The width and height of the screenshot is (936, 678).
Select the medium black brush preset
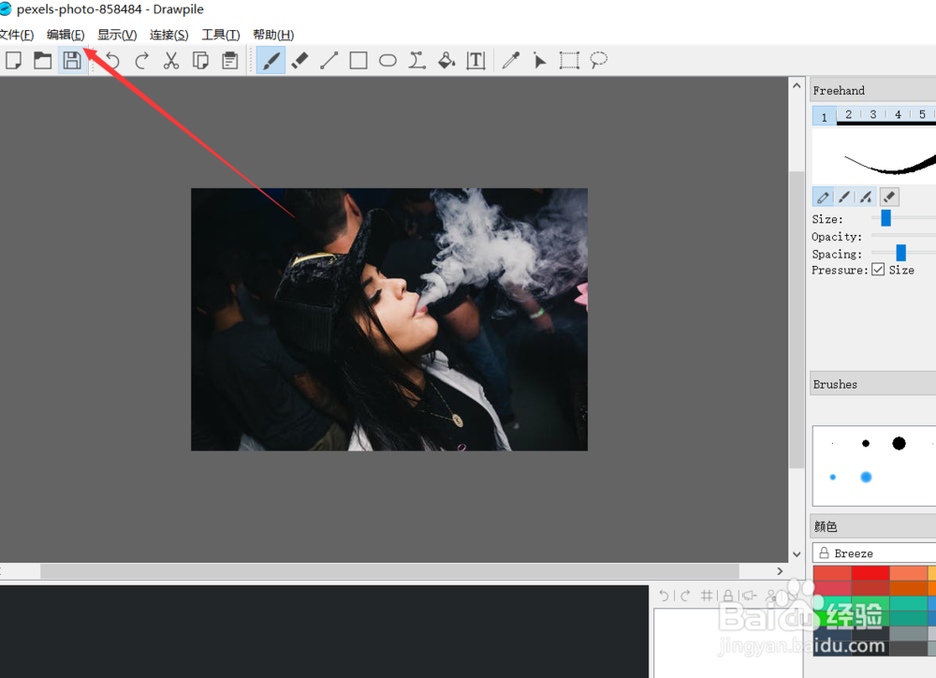click(x=866, y=443)
